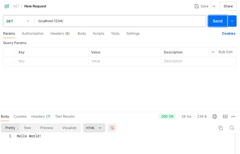Open the Test Results tab
The height and width of the screenshot is (154, 240).
65,116
